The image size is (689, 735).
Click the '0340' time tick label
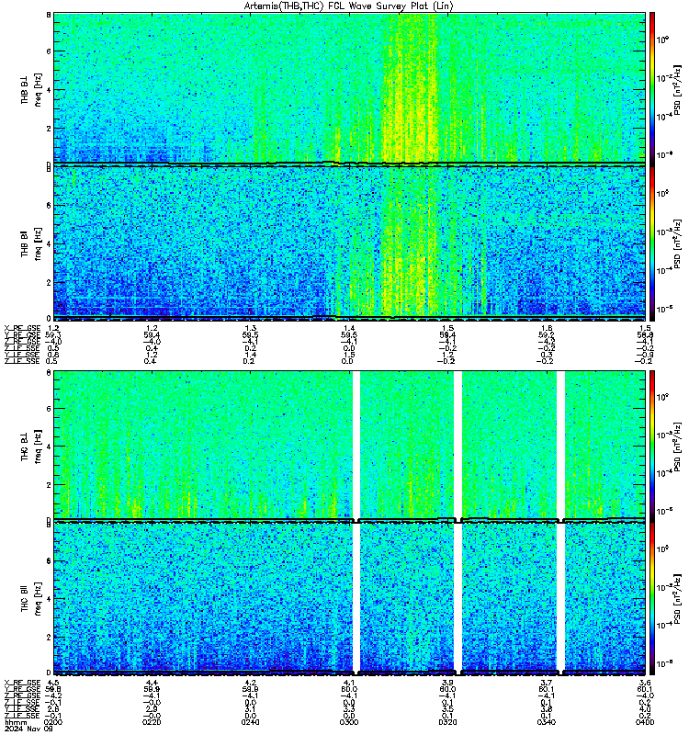pyautogui.click(x=547, y=722)
